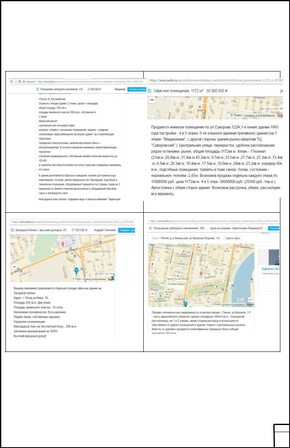Click the reload icon in the top-left listing browser
The height and width of the screenshot is (448, 290).
[19, 82]
